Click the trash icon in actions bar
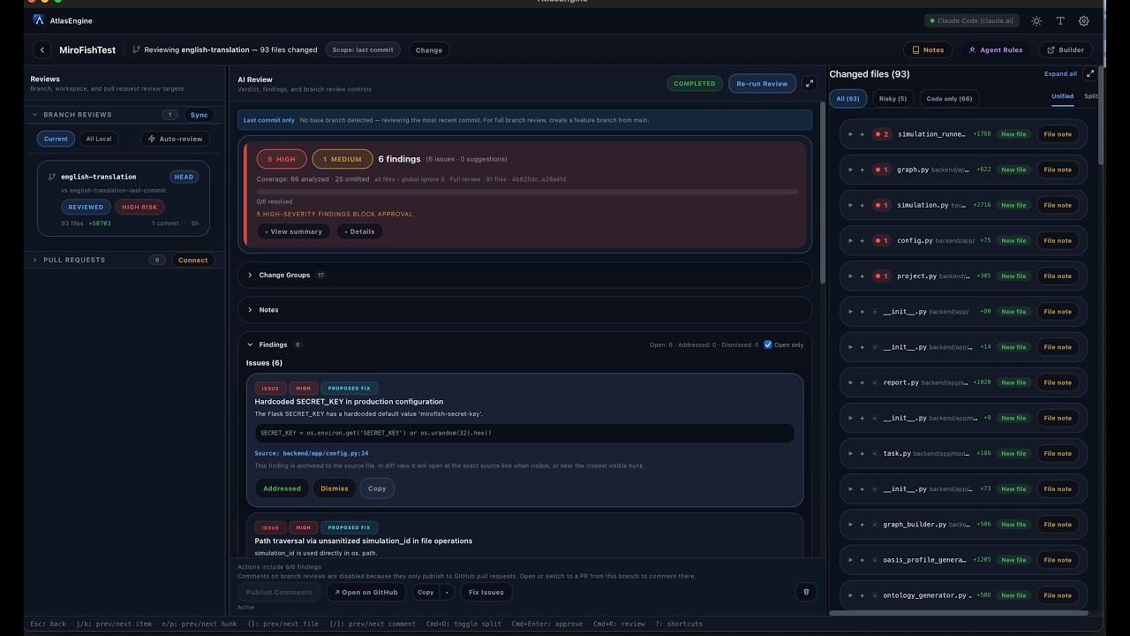 pos(806,592)
